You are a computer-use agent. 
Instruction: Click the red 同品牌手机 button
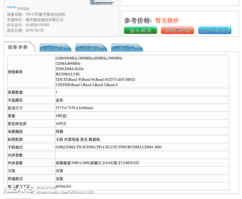pos(177,30)
